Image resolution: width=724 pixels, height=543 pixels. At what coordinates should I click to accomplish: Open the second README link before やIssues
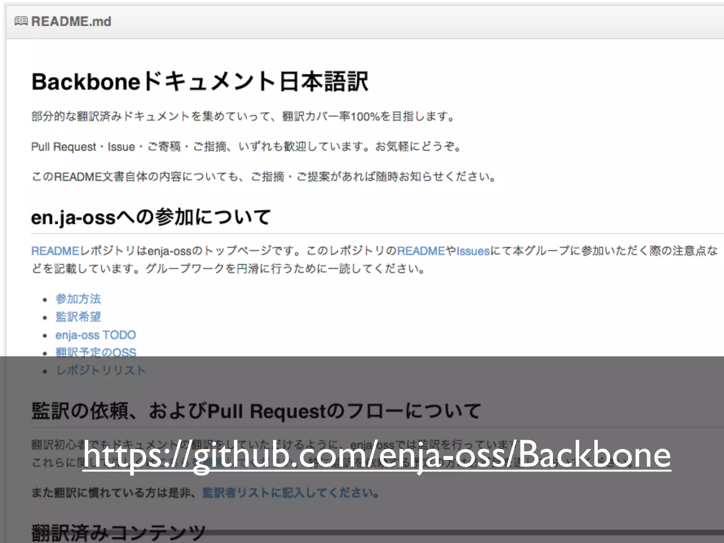pyautogui.click(x=421, y=251)
